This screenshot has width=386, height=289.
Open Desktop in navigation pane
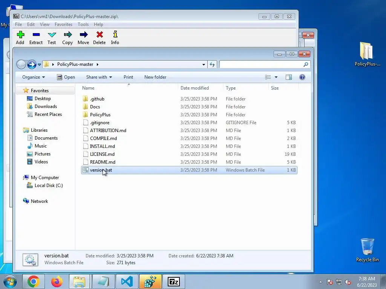(x=43, y=98)
